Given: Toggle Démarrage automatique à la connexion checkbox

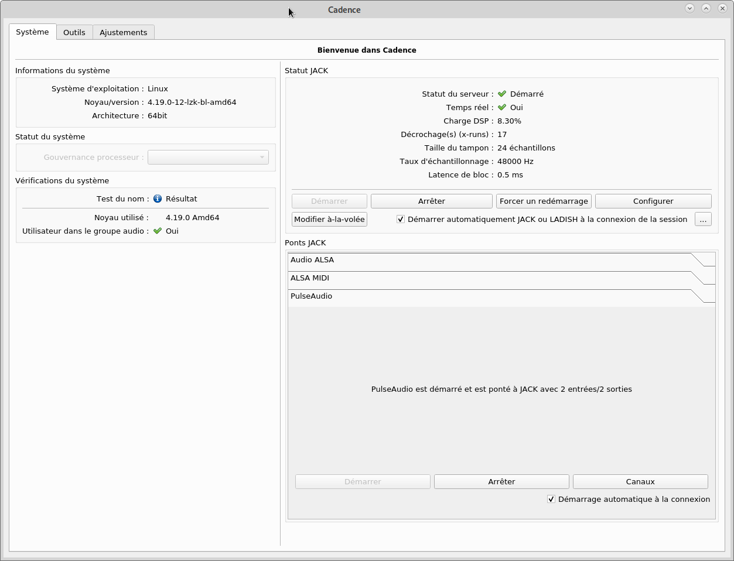Looking at the screenshot, I should tap(551, 499).
